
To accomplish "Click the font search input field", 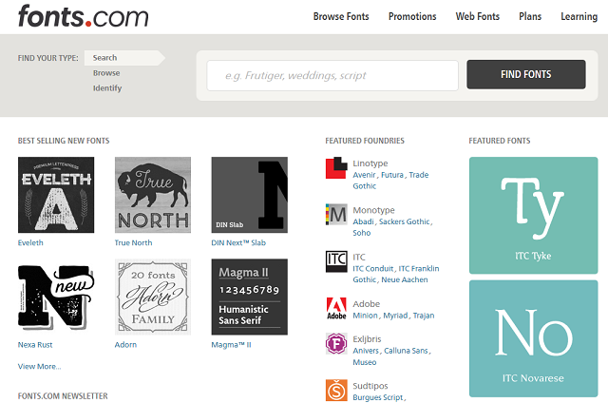I will pyautogui.click(x=332, y=75).
